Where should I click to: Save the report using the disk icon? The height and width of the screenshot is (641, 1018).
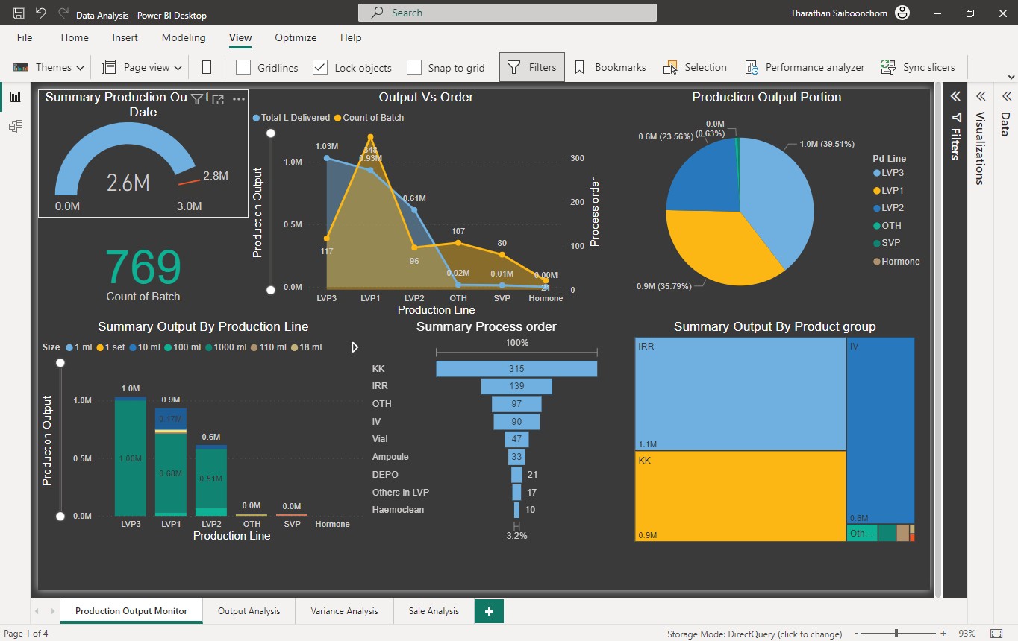(19, 13)
